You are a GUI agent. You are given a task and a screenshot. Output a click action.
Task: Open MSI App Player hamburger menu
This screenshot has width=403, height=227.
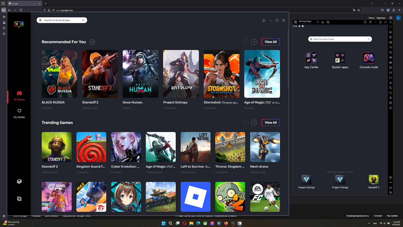coord(370,22)
